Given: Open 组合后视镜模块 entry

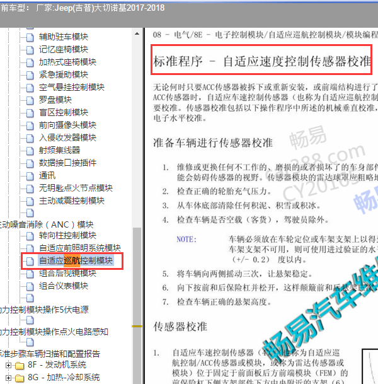Looking at the screenshot, I should [x=68, y=273].
